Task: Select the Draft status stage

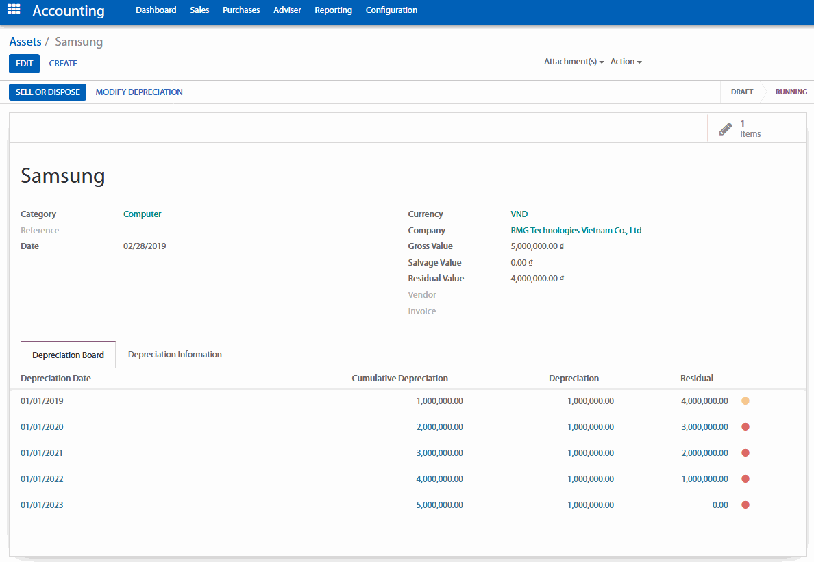Action: pos(741,92)
